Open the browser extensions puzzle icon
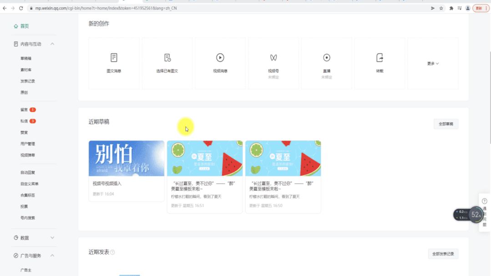 pyautogui.click(x=451, y=9)
